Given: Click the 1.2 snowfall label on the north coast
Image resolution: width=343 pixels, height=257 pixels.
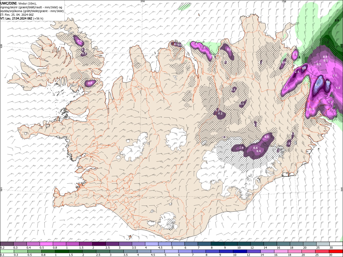Looking at the screenshot, I should pyautogui.click(x=195, y=44).
